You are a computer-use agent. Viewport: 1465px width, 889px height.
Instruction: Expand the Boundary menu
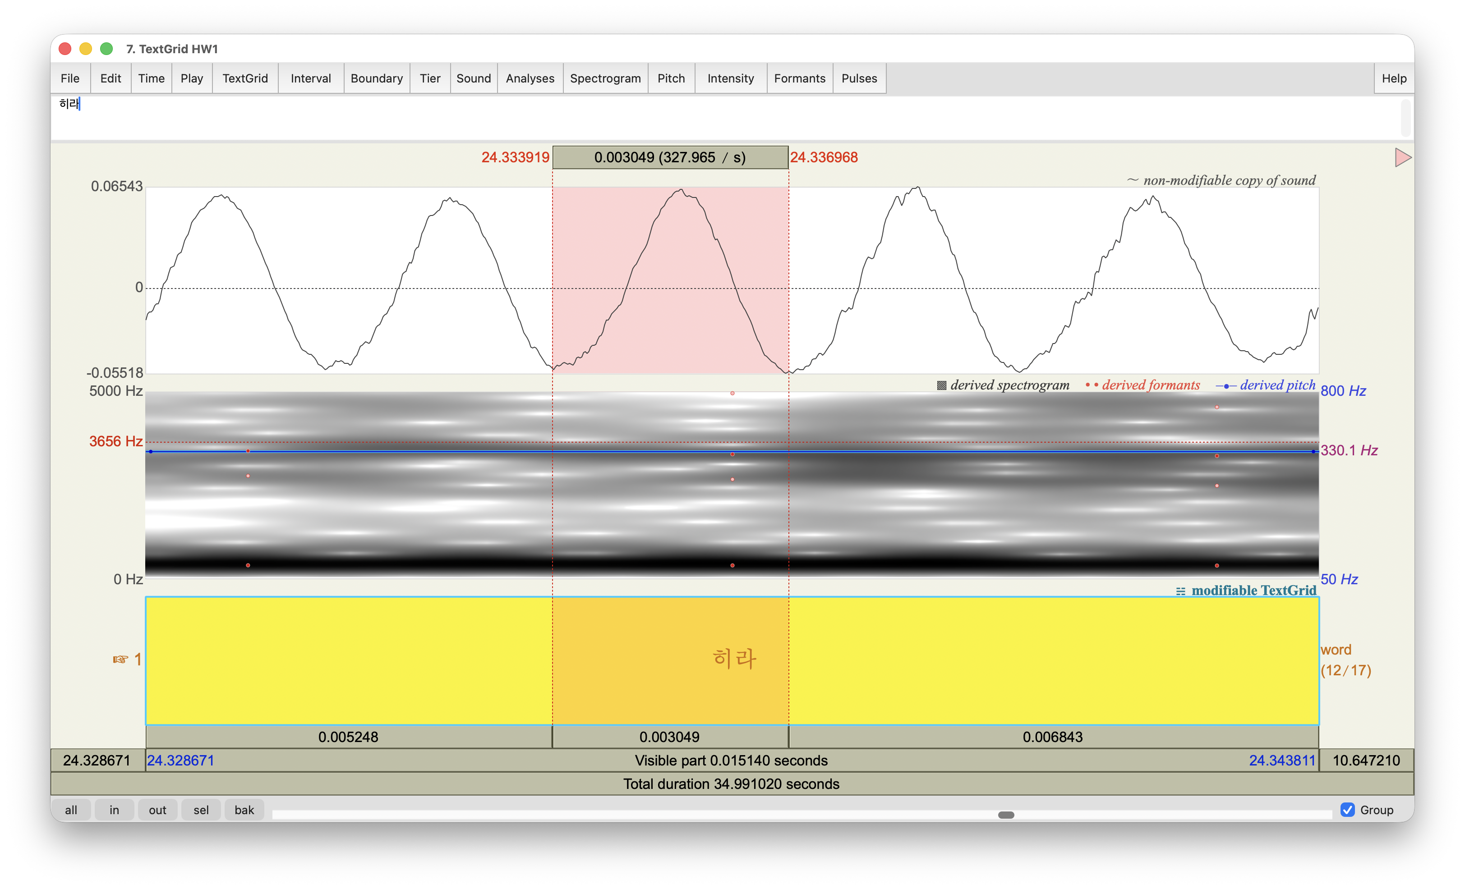coord(376,78)
